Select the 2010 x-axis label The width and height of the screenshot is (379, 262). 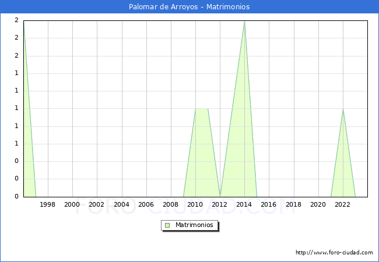click(x=195, y=204)
